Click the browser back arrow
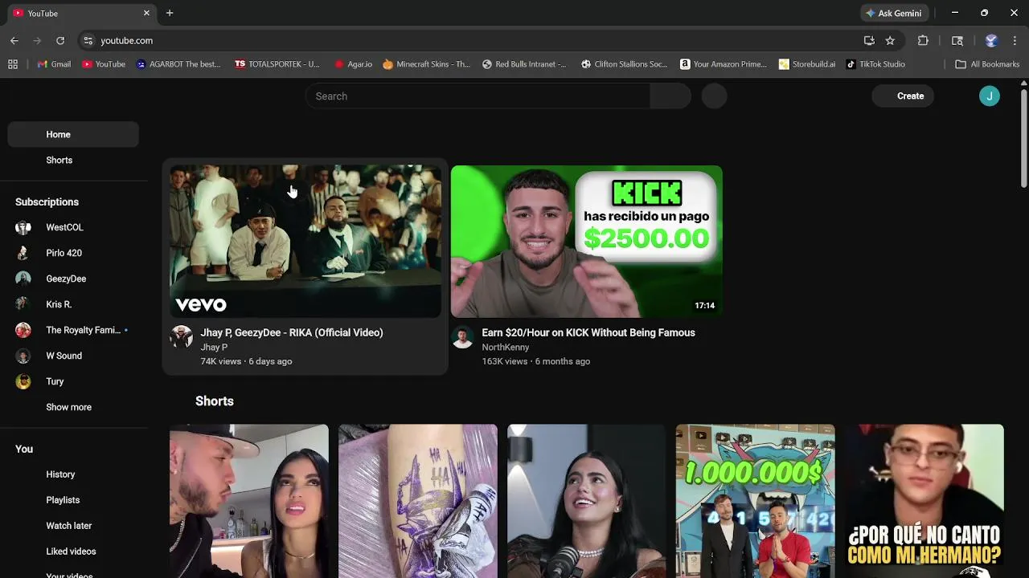 pyautogui.click(x=14, y=40)
